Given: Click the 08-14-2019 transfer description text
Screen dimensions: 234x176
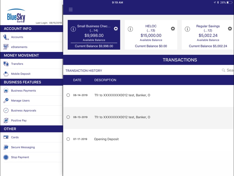Looking at the screenshot, I should 122,95.
